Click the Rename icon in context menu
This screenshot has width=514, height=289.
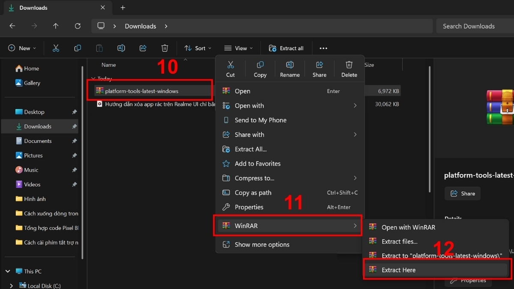[290, 66]
